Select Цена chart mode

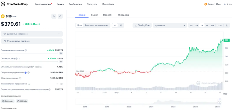pos(80,25)
